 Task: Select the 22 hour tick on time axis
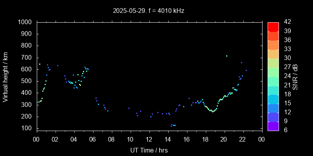coord(243,139)
